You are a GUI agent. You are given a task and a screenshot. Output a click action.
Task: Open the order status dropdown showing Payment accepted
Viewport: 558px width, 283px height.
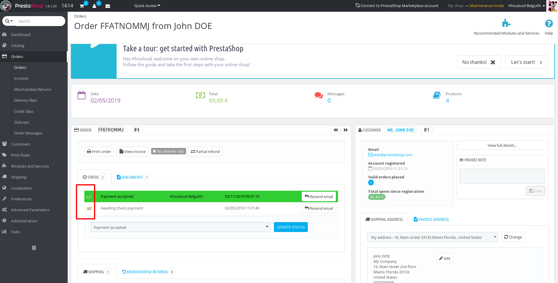(x=180, y=227)
